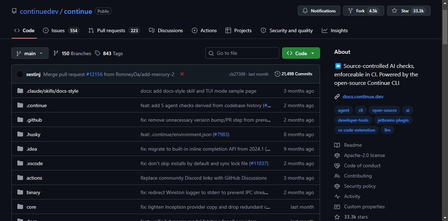Switch to the Code tab
Viewport: 448px width, 221px height.
click(24, 30)
